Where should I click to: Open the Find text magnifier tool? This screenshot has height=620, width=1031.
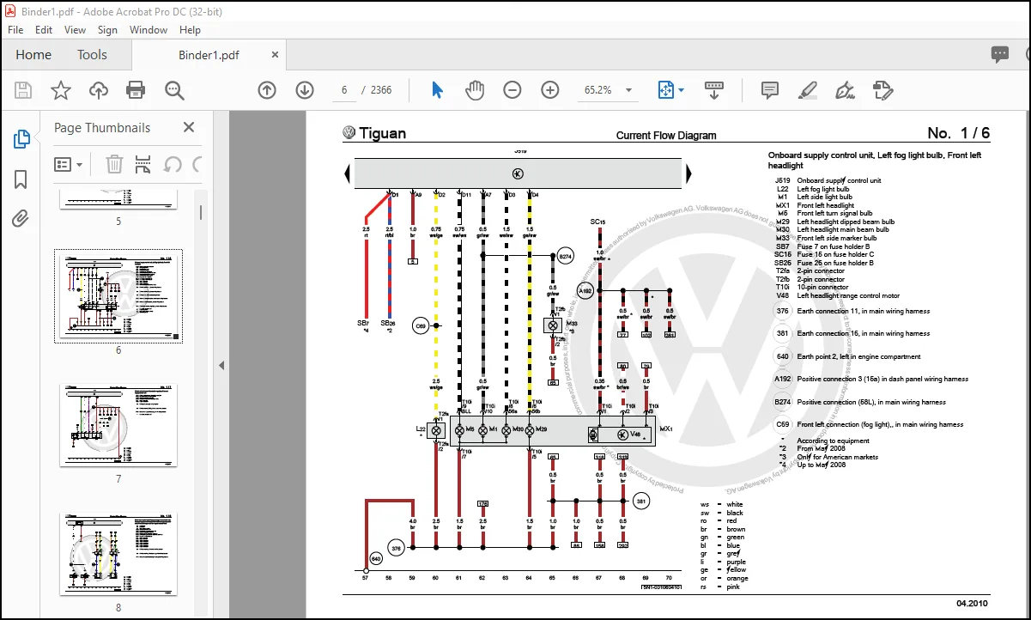click(x=174, y=90)
